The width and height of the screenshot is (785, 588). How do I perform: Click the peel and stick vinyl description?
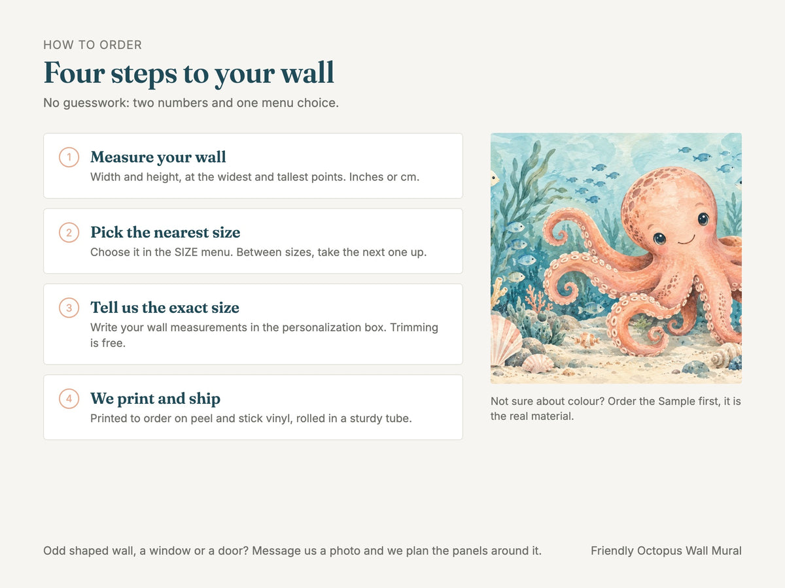click(x=251, y=418)
